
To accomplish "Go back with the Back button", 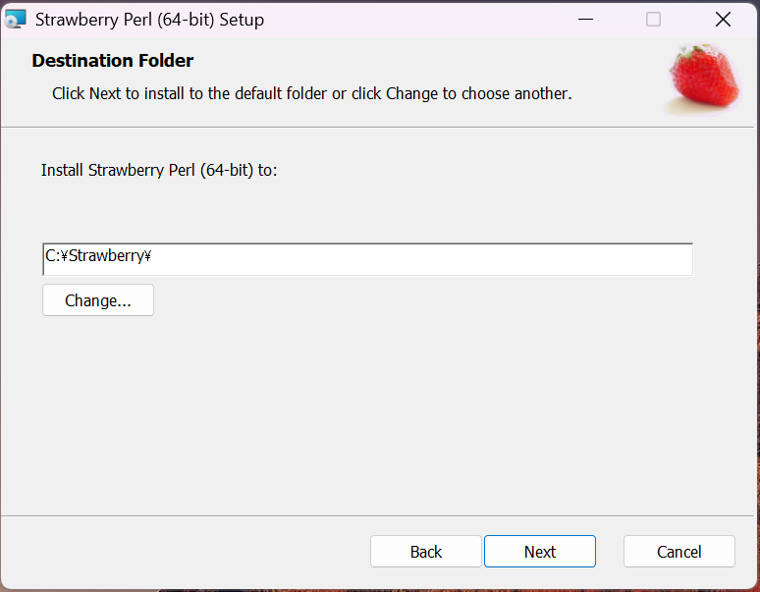I will 425,552.
